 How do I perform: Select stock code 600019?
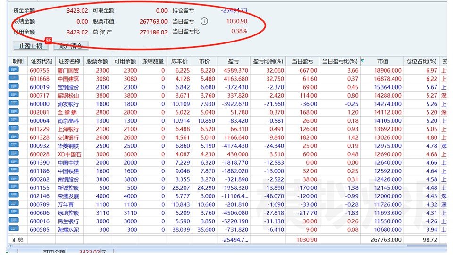click(40, 87)
